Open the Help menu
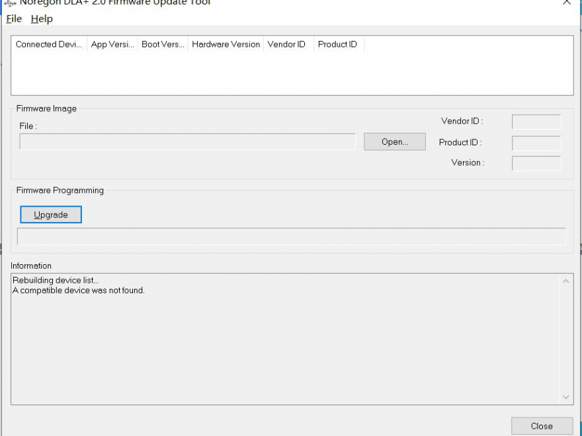This screenshot has width=582, height=436. pos(42,18)
